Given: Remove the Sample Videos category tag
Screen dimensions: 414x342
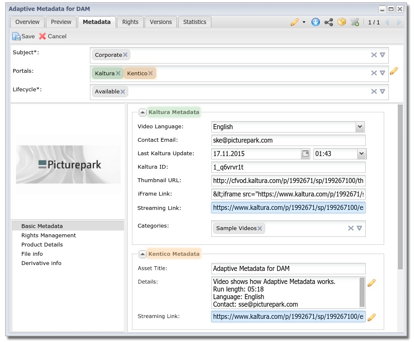Looking at the screenshot, I should point(260,228).
